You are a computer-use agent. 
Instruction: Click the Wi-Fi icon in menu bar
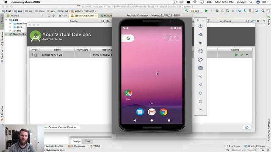pos(195,2)
